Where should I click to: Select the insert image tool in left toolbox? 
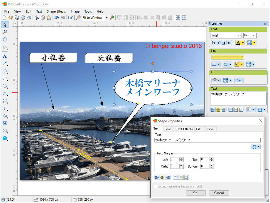pos(5,123)
